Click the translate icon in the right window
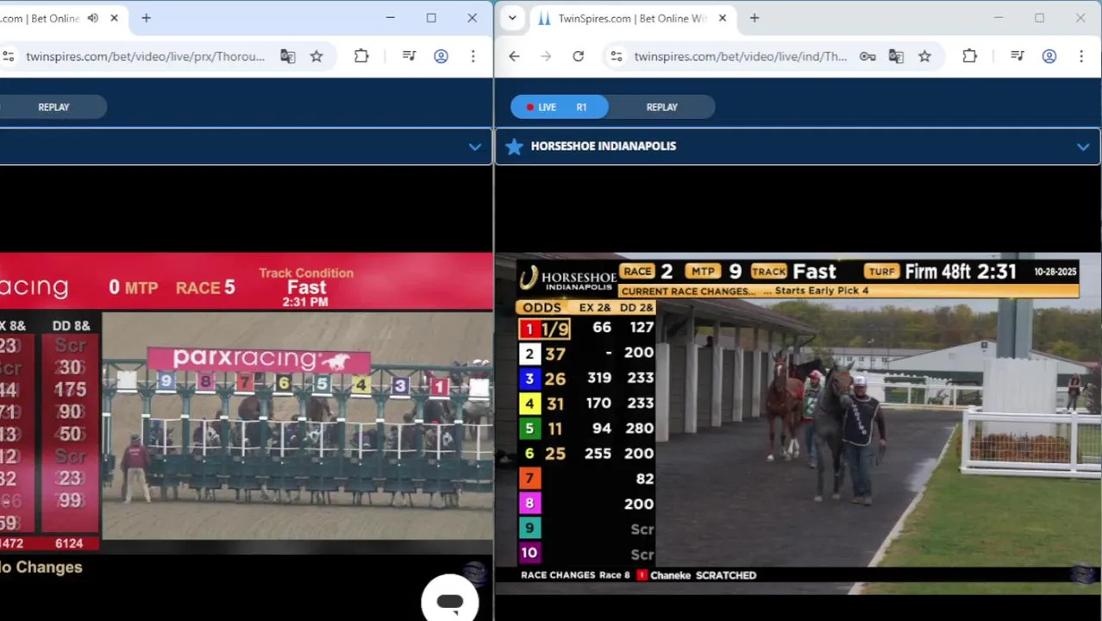This screenshot has width=1102, height=621. (x=896, y=56)
